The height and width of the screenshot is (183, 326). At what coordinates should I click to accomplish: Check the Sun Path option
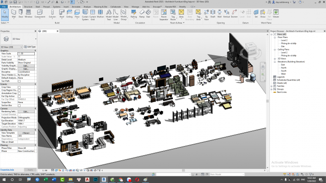pyautogui.click(x=19, y=81)
